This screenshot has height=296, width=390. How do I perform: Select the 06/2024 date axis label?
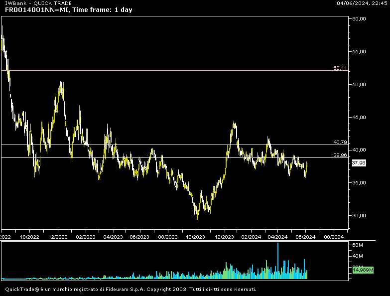click(305, 237)
